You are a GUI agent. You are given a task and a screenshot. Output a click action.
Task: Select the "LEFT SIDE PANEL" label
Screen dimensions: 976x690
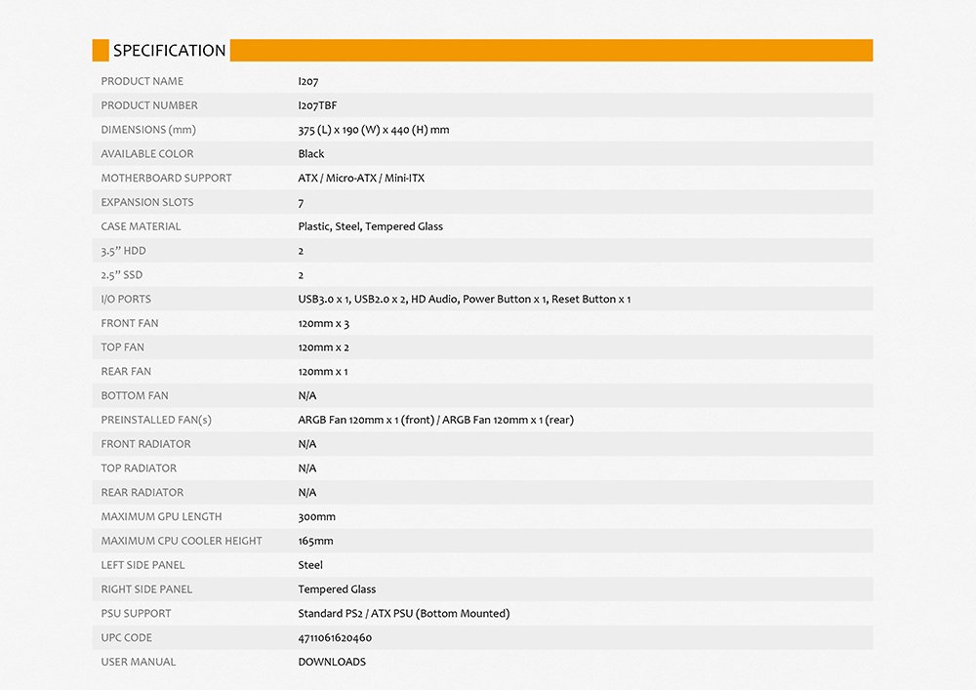[142, 565]
